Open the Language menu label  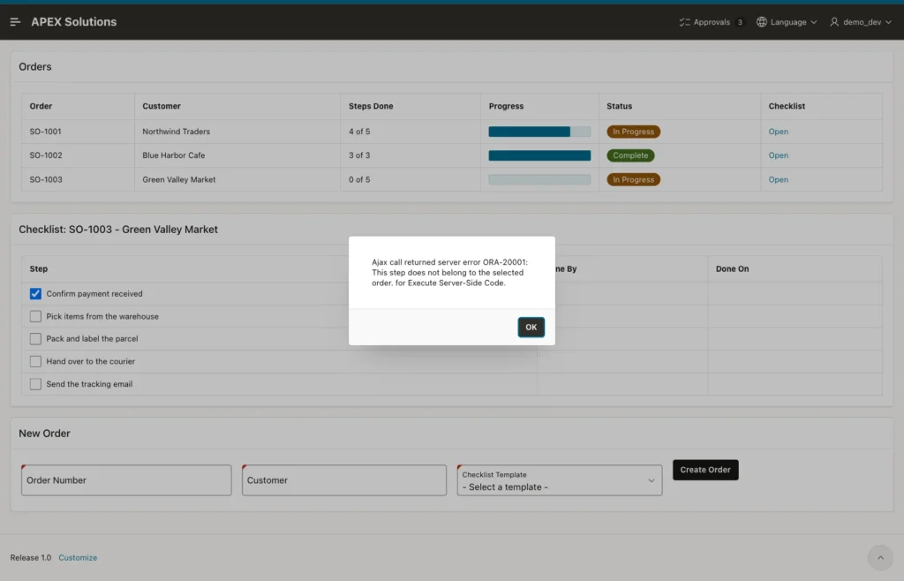pyautogui.click(x=788, y=22)
